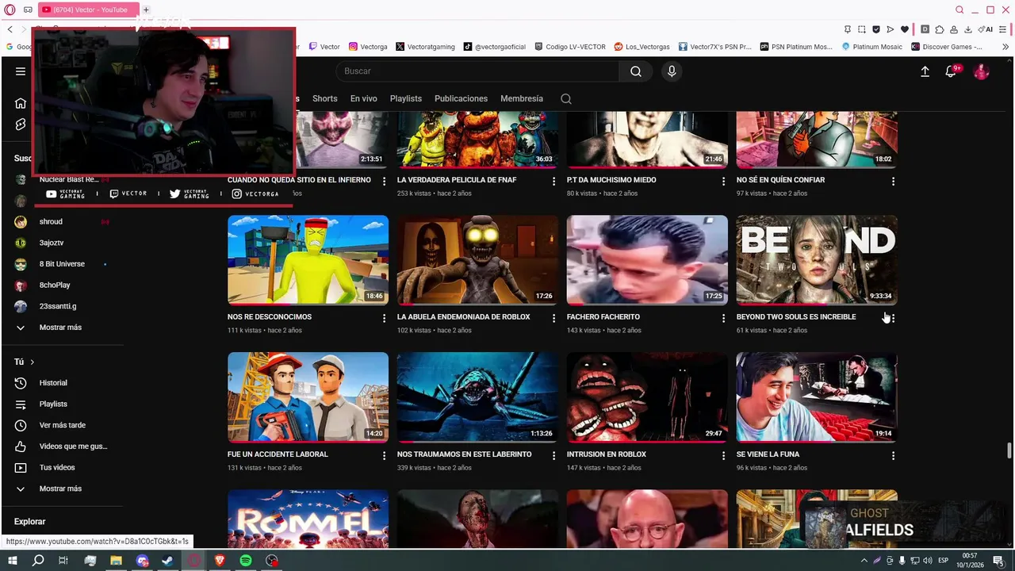Image resolution: width=1015 pixels, height=571 pixels.
Task: Open Spotify from the taskbar
Action: (246, 561)
